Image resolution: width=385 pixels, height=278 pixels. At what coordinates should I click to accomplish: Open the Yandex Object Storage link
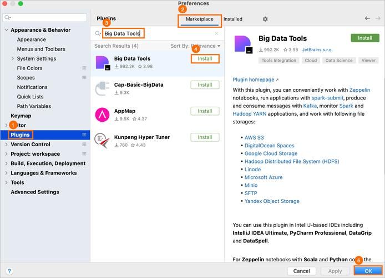pos(272,201)
